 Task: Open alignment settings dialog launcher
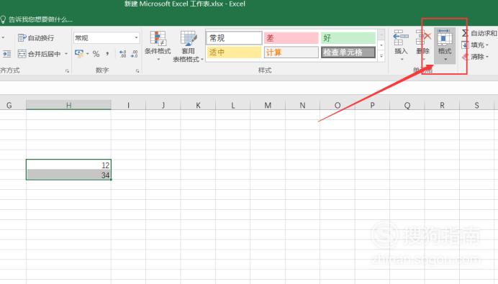[x=67, y=71]
